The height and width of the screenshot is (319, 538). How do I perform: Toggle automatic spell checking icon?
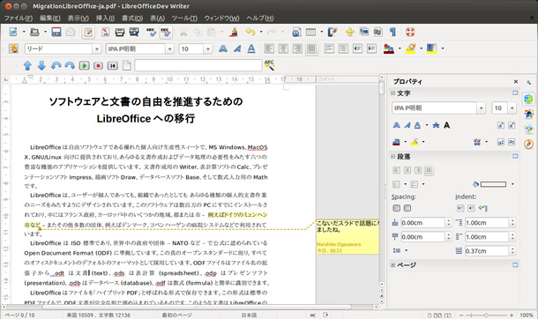(x=166, y=32)
